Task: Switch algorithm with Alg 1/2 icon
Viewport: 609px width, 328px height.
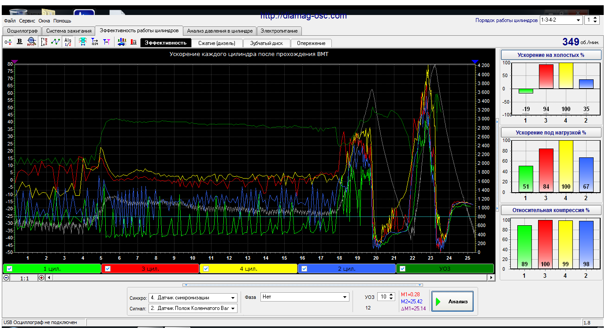Action: click(x=67, y=42)
